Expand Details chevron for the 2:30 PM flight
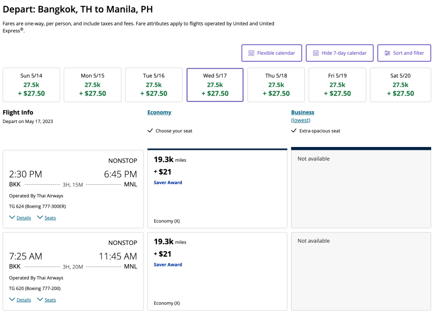441x314 pixels. (x=12, y=217)
